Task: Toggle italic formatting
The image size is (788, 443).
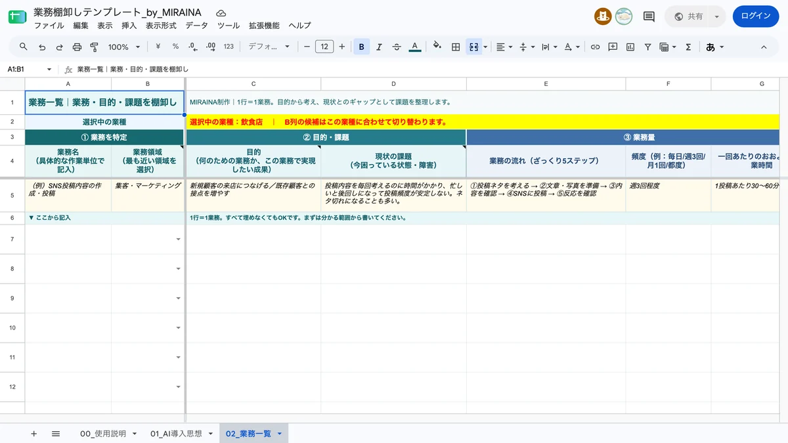Action: coord(380,47)
